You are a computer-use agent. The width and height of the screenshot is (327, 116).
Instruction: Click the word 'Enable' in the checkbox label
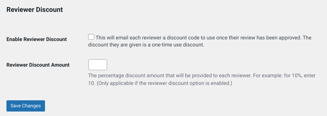(14, 39)
